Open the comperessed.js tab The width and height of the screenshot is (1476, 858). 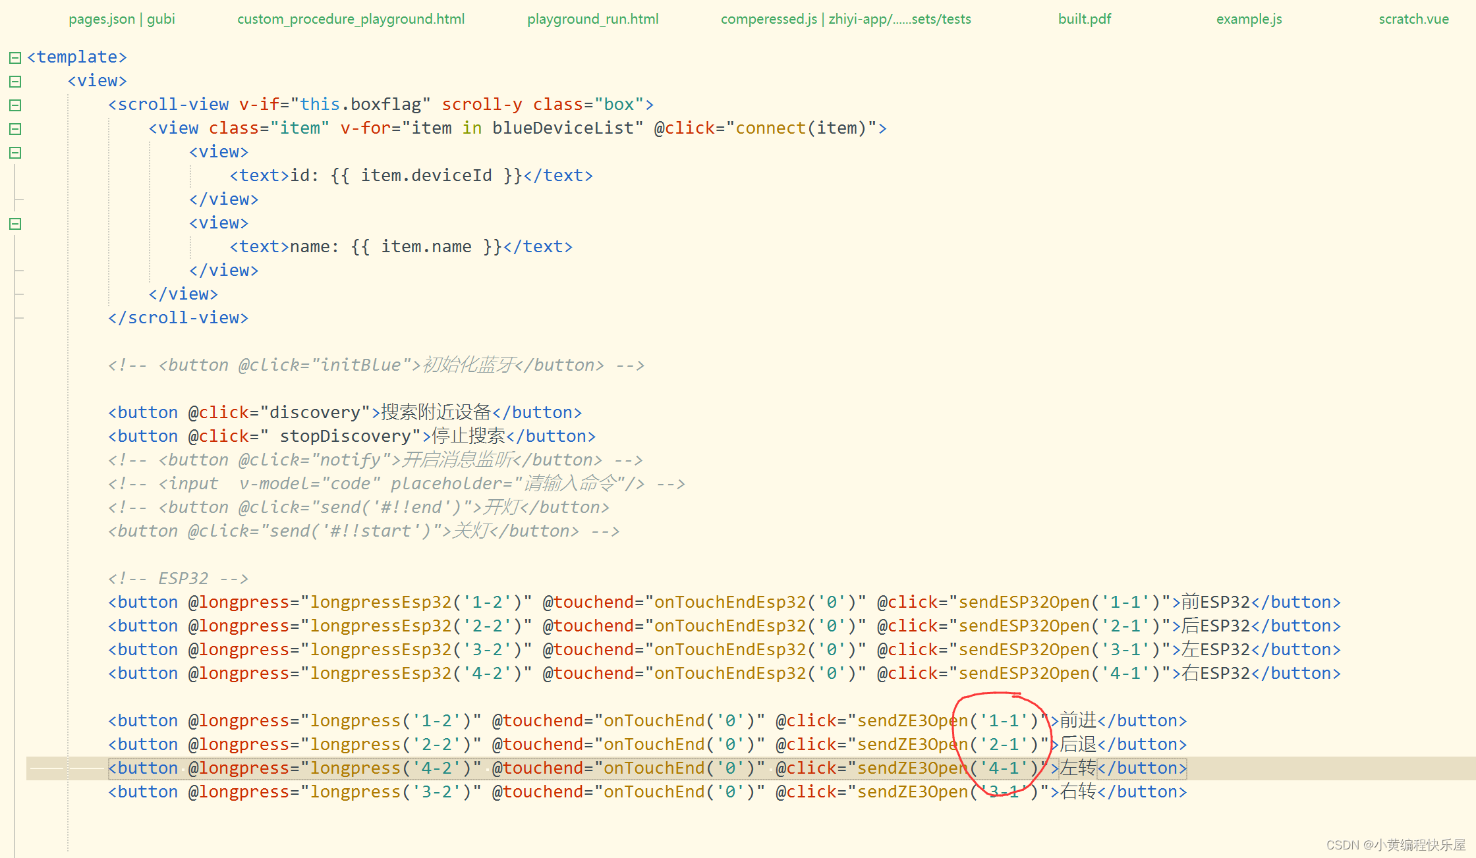(845, 19)
